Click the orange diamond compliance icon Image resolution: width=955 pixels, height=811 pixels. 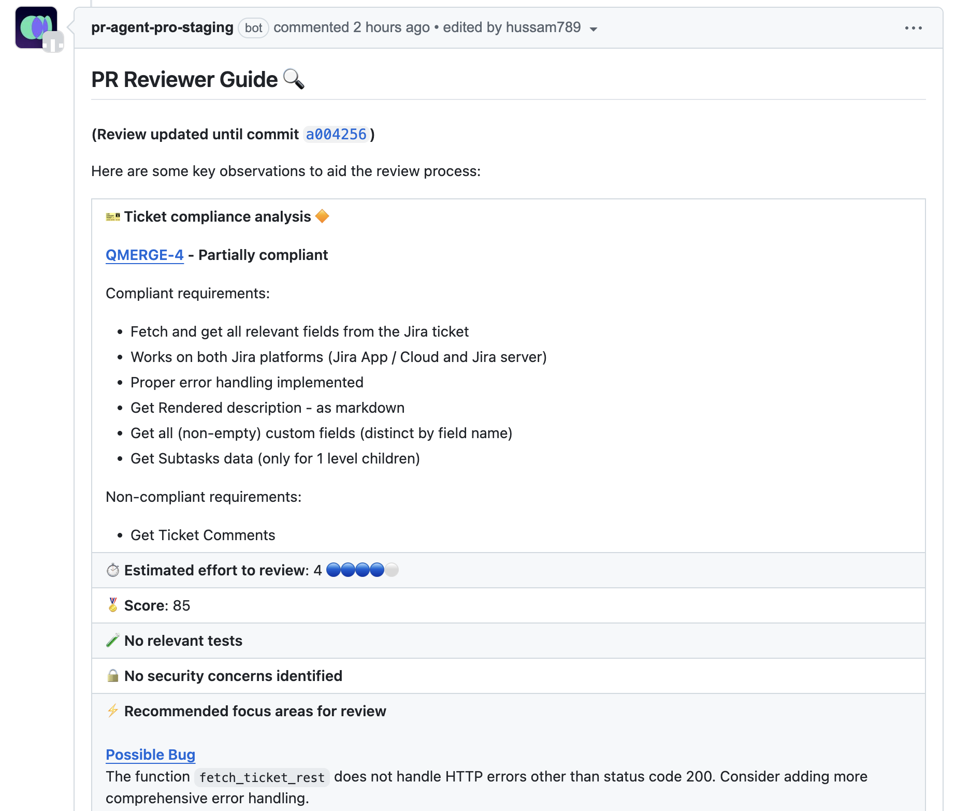(x=322, y=216)
